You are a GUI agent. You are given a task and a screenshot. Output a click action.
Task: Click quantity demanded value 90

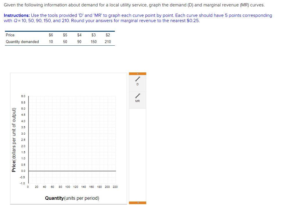[x=79, y=42]
